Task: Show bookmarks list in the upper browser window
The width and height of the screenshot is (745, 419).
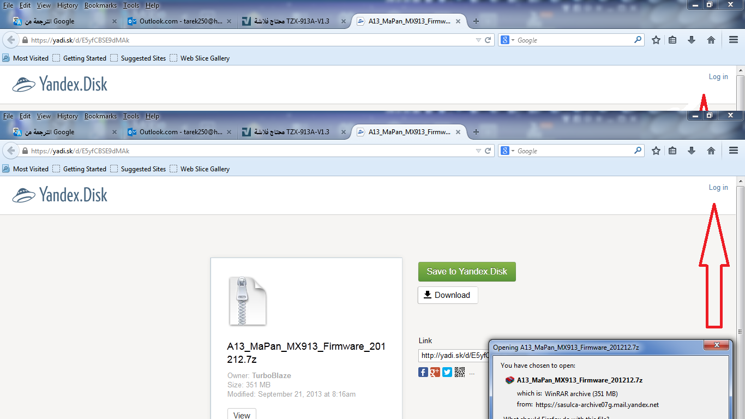Action: point(672,40)
